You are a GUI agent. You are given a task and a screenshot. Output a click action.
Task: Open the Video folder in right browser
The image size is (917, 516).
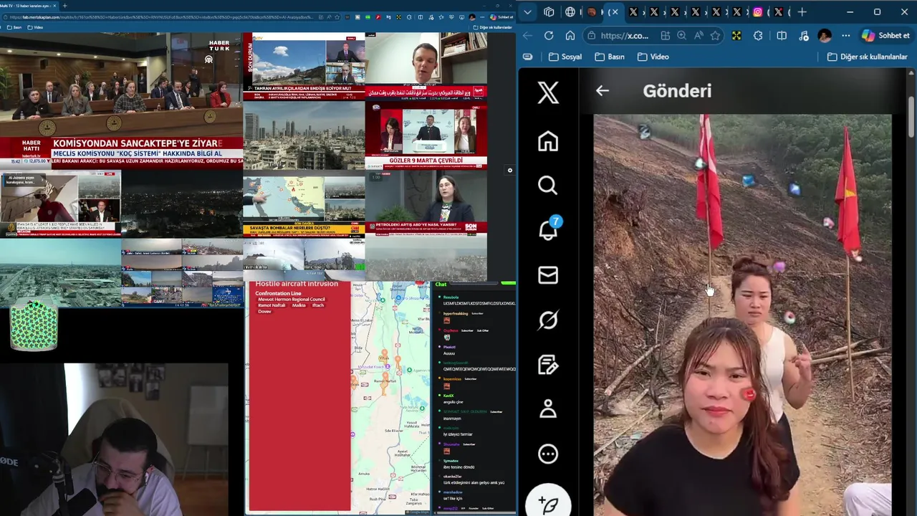pyautogui.click(x=653, y=57)
